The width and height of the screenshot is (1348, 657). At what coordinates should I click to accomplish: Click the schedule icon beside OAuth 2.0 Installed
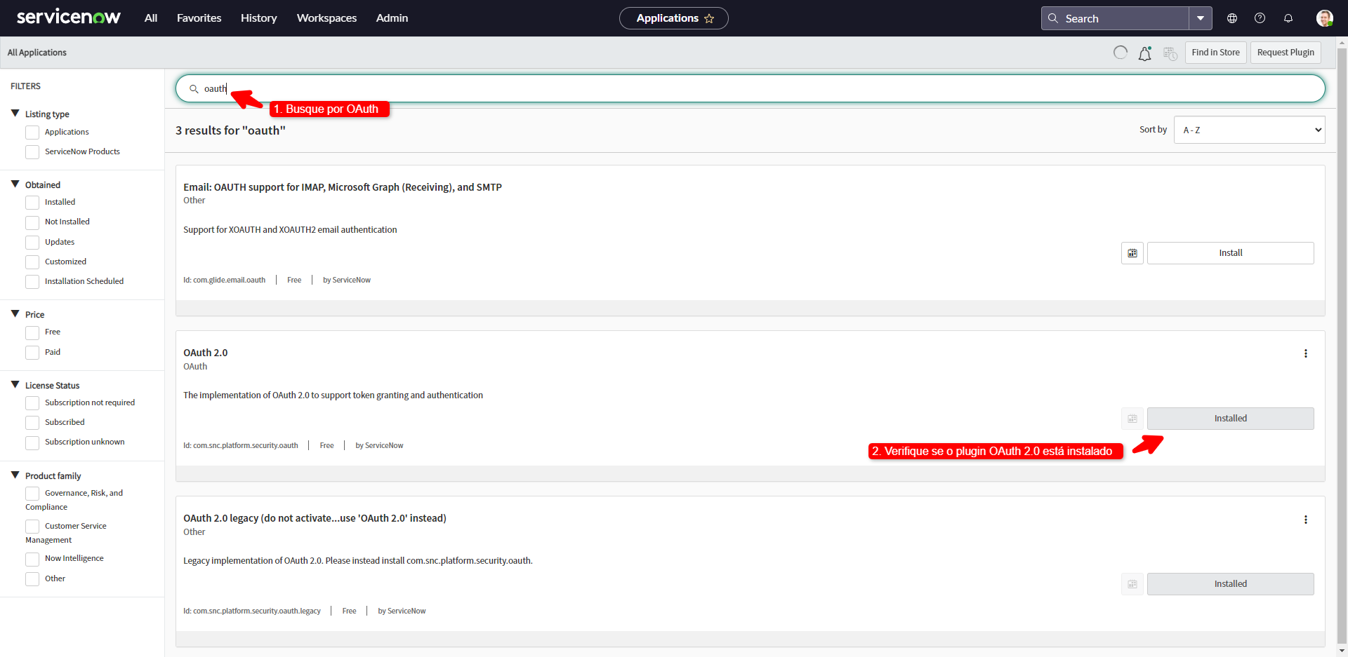coord(1132,419)
